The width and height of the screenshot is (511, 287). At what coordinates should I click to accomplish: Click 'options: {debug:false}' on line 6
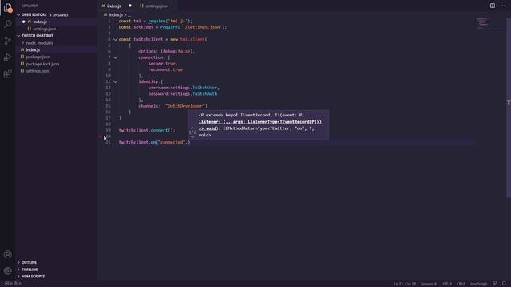(166, 51)
